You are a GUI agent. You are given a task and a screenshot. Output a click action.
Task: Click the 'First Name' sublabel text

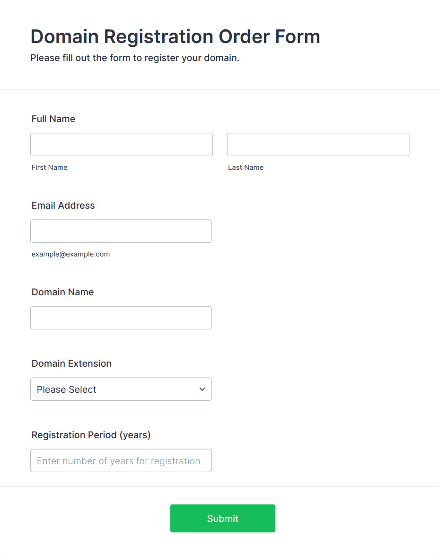[x=49, y=168]
